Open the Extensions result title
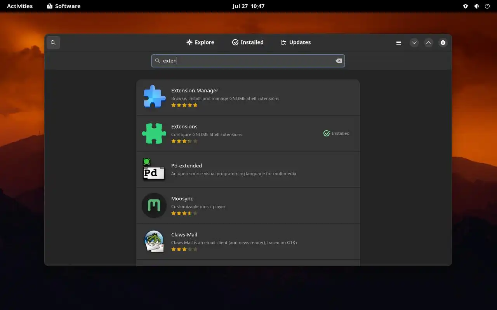Image resolution: width=497 pixels, height=310 pixels. [x=184, y=127]
